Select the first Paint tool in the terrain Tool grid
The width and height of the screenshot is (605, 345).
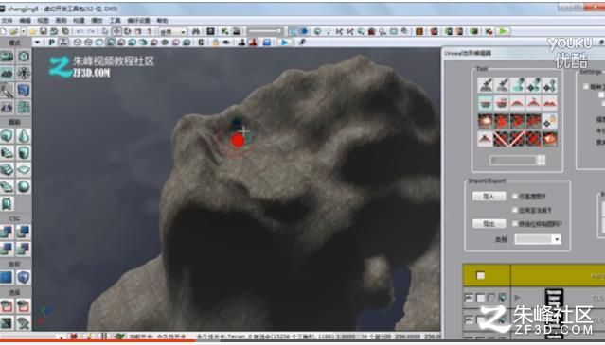(485, 85)
